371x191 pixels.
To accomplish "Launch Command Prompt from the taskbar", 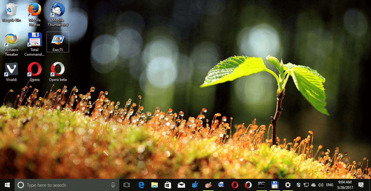I will tap(261, 185).
